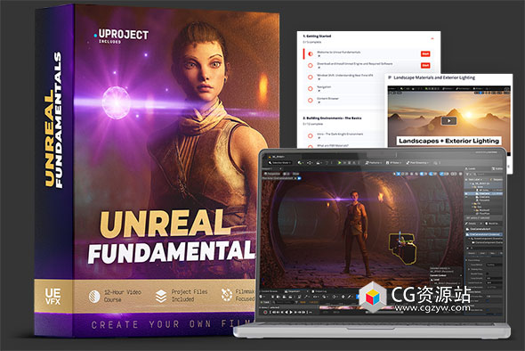Image resolution: width=525 pixels, height=351 pixels.
Task: Open the VP Roles dropdown in toolbar
Action: (393, 163)
